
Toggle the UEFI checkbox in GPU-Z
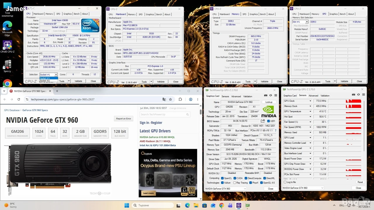coord(269,121)
